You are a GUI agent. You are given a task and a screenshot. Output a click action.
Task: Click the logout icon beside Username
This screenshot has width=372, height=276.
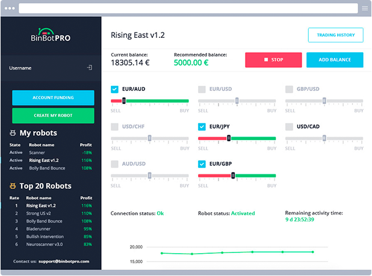click(90, 68)
